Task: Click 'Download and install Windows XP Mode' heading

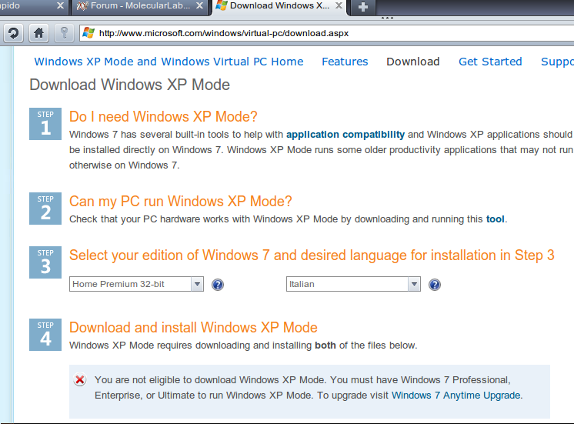Action: coord(193,327)
